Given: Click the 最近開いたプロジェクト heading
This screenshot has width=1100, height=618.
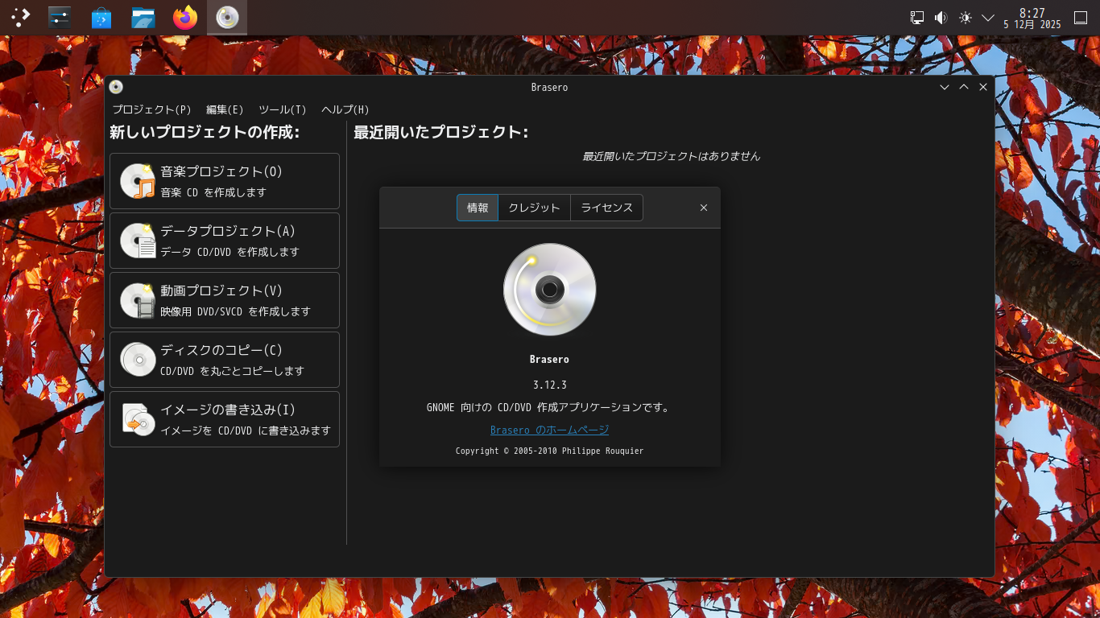Looking at the screenshot, I should pyautogui.click(x=441, y=132).
